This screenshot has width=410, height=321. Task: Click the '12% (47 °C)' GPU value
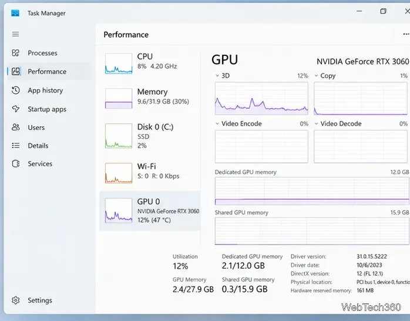tap(154, 220)
